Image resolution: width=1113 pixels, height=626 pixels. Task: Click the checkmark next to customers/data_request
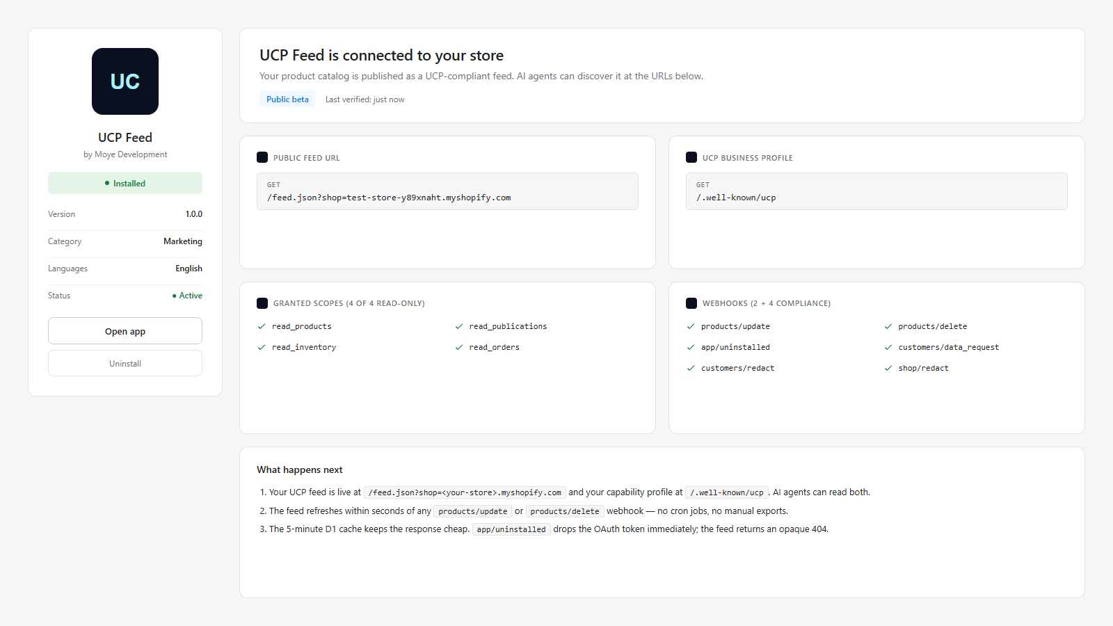click(x=888, y=347)
